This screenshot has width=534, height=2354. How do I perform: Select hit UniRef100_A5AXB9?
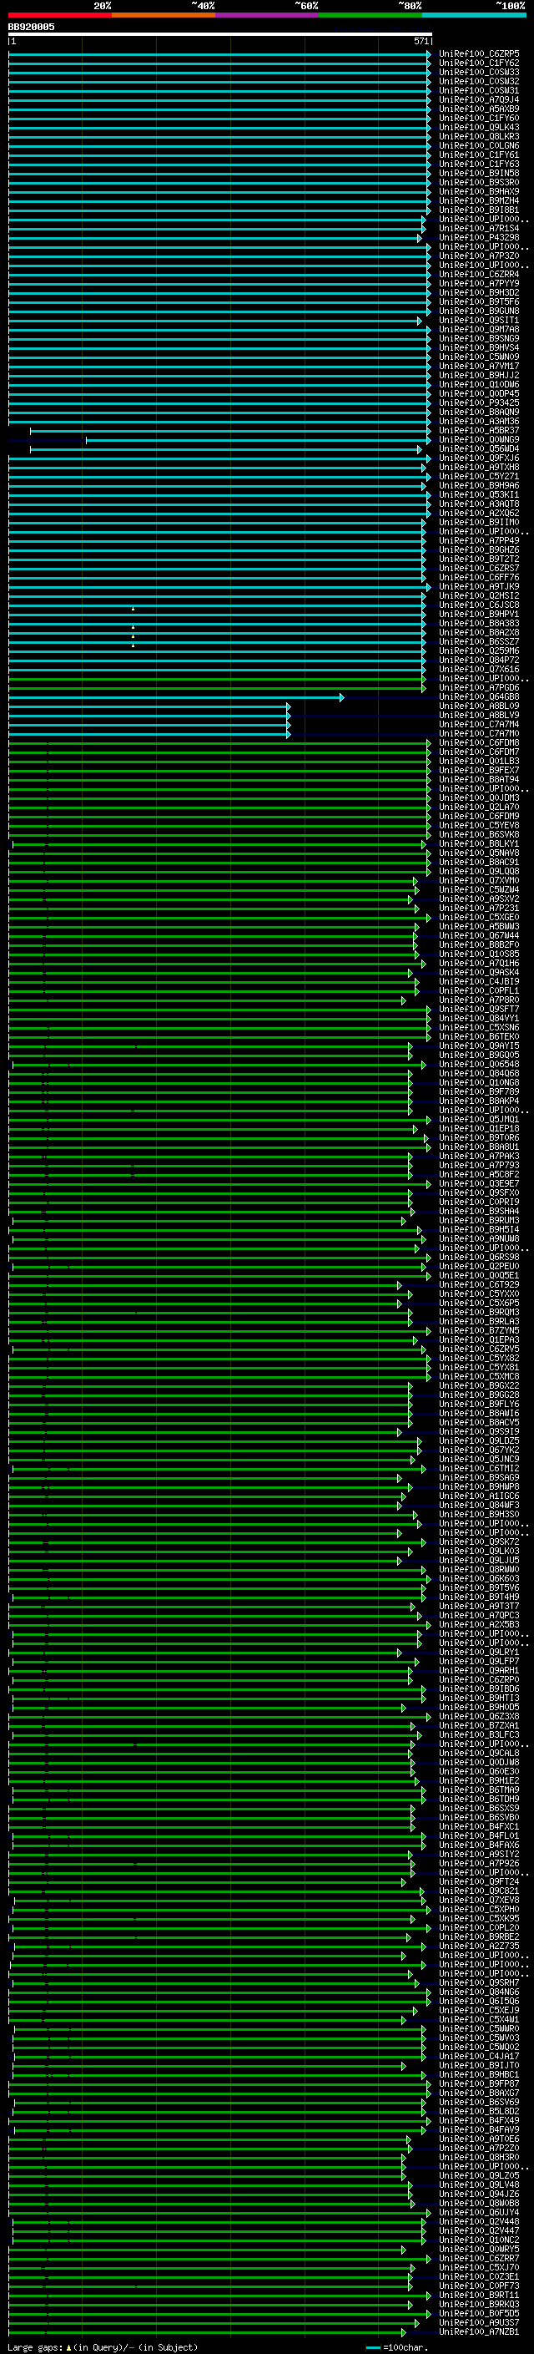click(x=479, y=109)
